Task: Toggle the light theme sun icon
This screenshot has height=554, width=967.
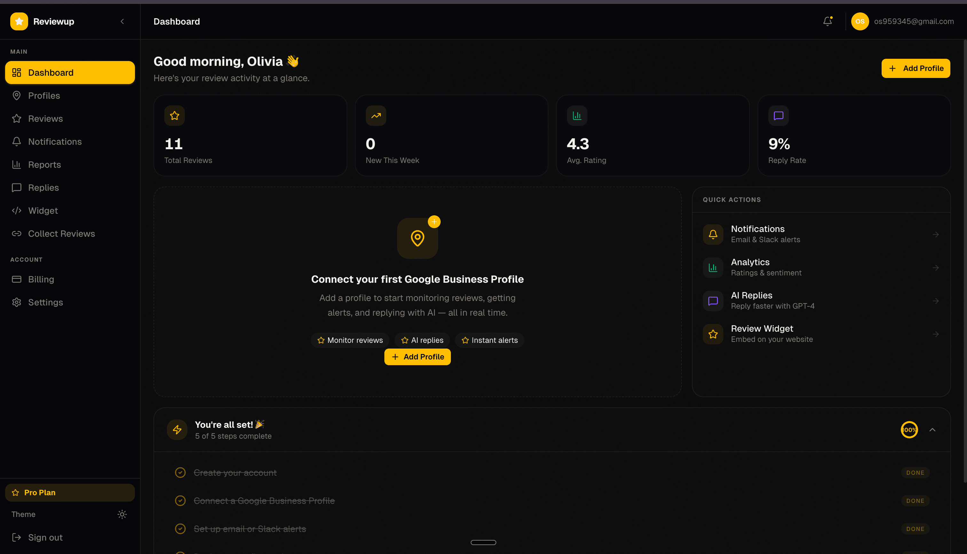Action: tap(122, 514)
